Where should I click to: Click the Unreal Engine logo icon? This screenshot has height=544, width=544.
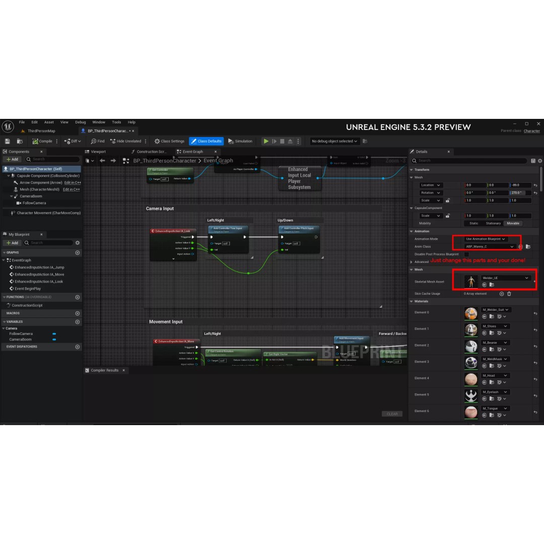(x=8, y=126)
